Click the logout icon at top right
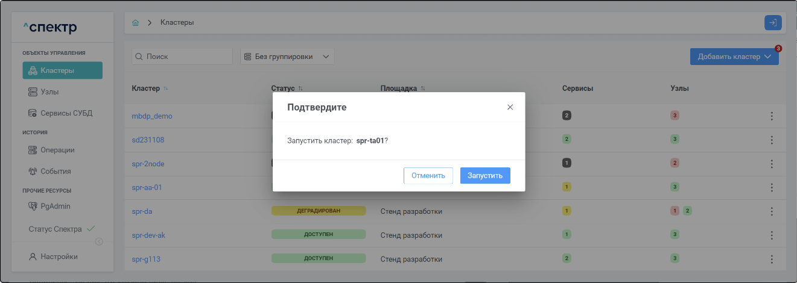797x283 pixels. pyautogui.click(x=772, y=23)
